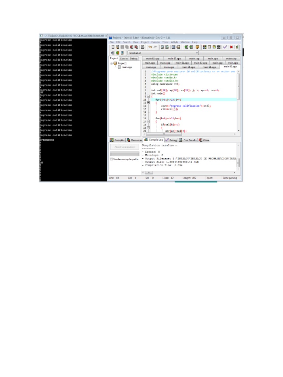
Task: Select the Project tab in the left panel
Action: (x=114, y=58)
